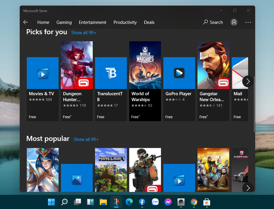This screenshot has height=209, width=274.
Task: Open the Entertainment tab
Action: click(x=92, y=22)
